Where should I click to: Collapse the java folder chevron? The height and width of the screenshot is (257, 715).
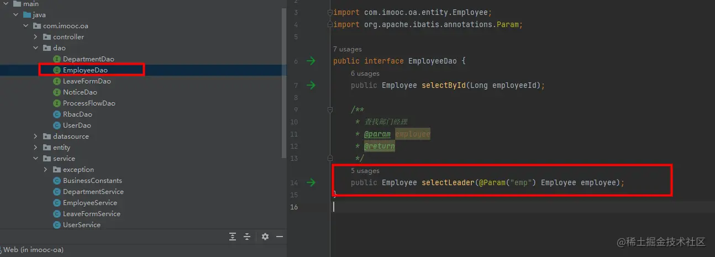point(16,15)
